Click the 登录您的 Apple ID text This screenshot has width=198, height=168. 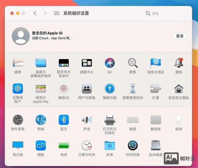(x=47, y=33)
